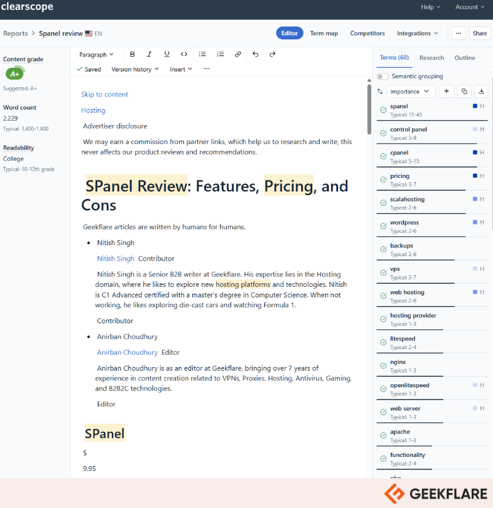Switch to the Editor view
Viewport: 493px width, 508px height.
(290, 33)
